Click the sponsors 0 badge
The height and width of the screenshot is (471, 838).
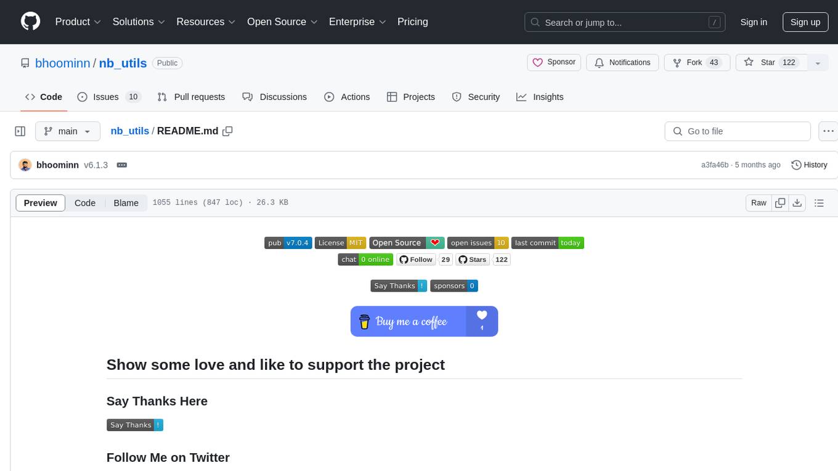454,286
